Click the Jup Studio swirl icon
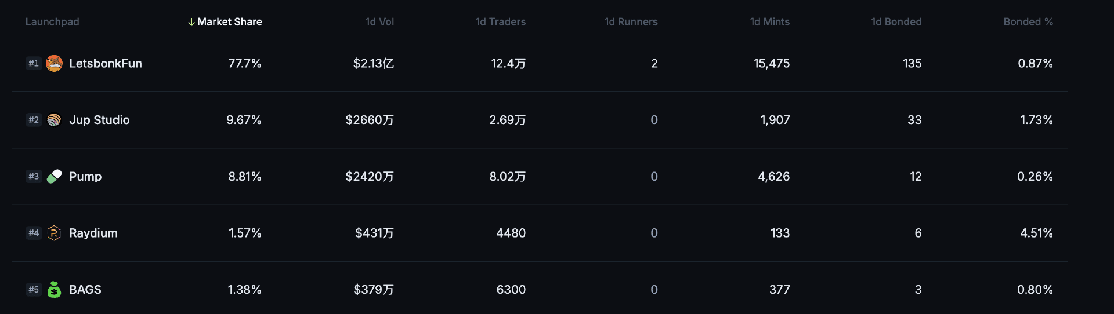The height and width of the screenshot is (314, 1114). tap(54, 120)
